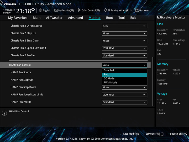Viewport: 189px width, 142px height.
Task: Select Chassis Fan 2 Step Up label
Action: point(23,33)
